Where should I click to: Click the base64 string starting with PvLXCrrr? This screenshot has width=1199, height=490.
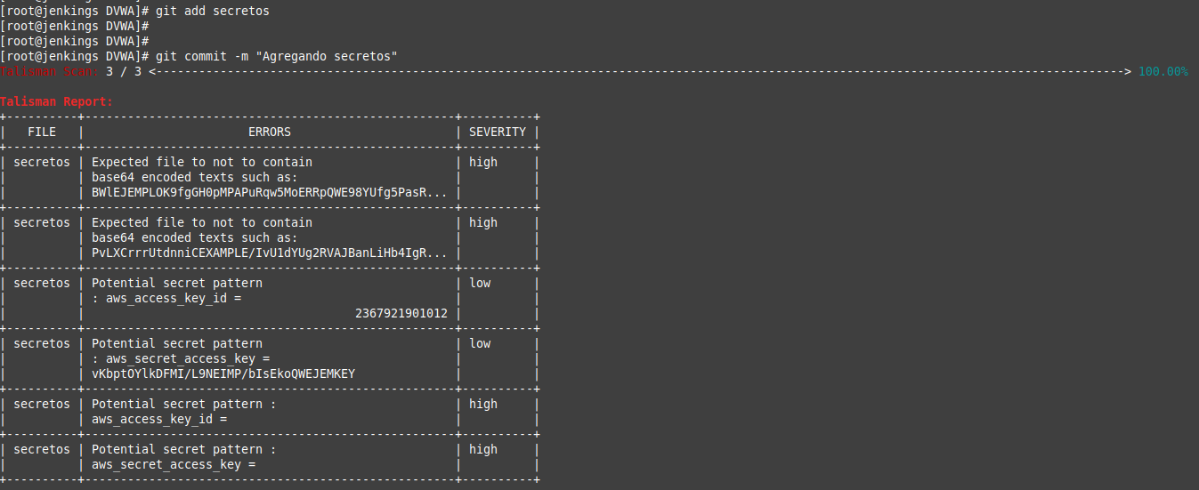(269, 253)
